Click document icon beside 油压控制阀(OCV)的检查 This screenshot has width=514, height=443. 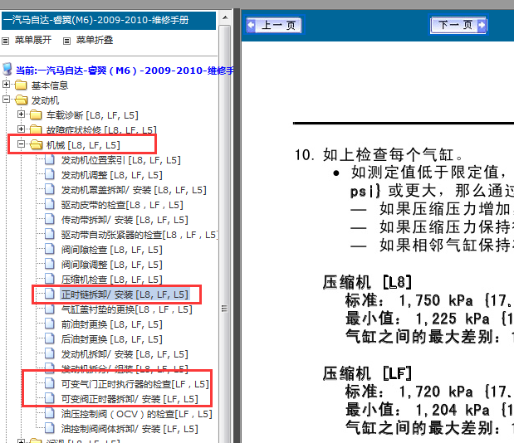pos(50,413)
